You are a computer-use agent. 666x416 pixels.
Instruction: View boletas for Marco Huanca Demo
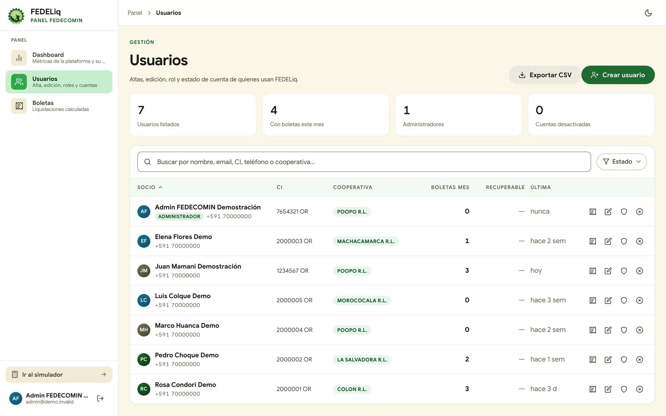pyautogui.click(x=593, y=330)
